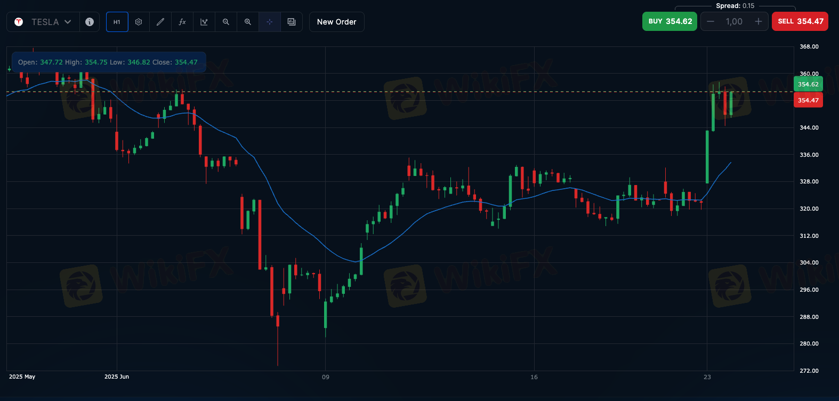Show instrument info via the info icon

pyautogui.click(x=90, y=22)
